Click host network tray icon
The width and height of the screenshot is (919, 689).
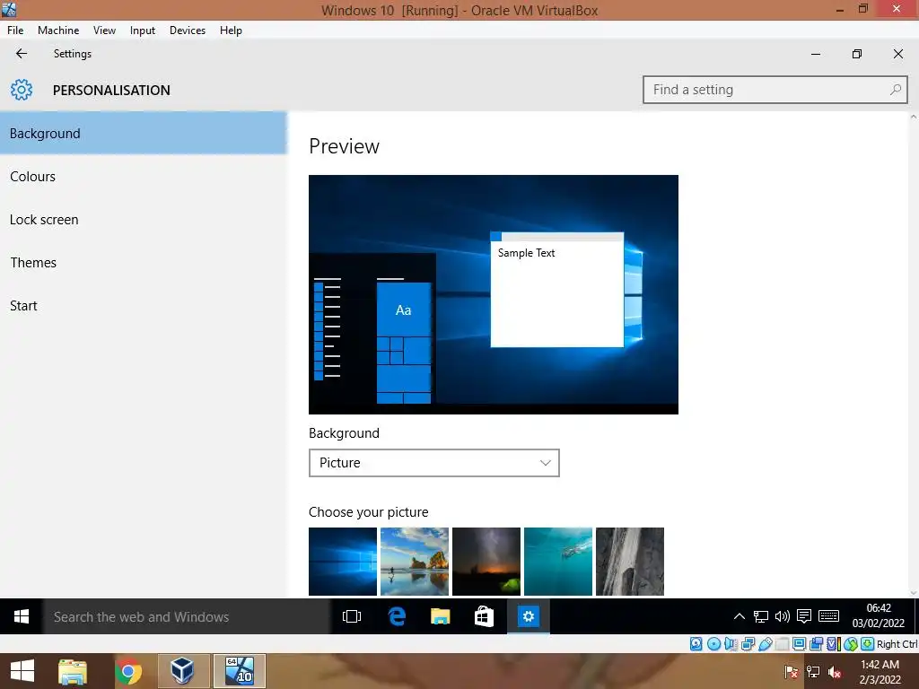813,672
